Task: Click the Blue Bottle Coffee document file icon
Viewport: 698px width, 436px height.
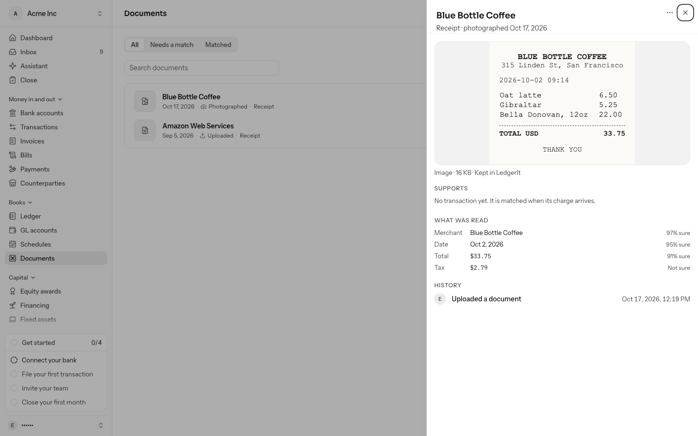Action: click(145, 101)
